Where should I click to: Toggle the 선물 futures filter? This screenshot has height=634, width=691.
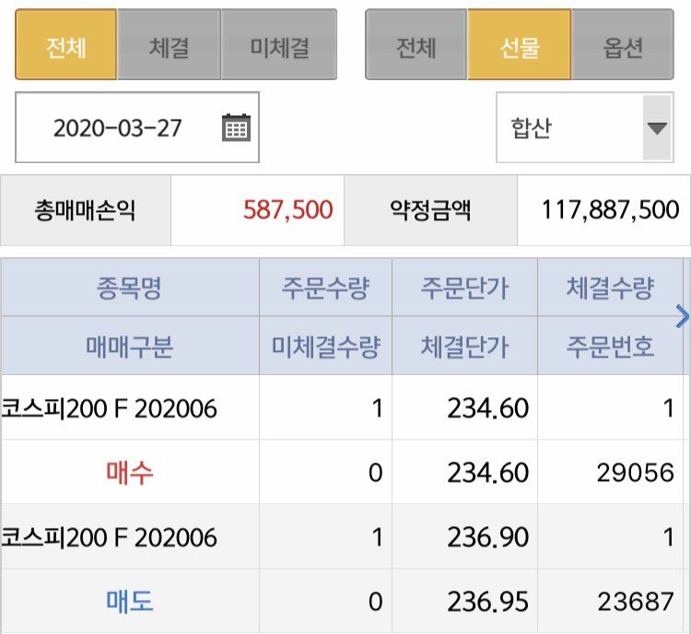coord(520,45)
